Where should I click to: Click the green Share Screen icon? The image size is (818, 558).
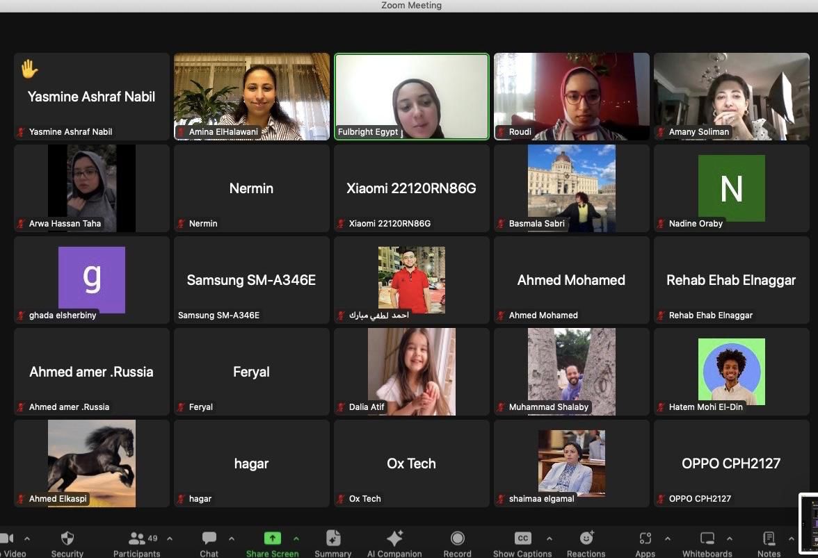[272, 539]
